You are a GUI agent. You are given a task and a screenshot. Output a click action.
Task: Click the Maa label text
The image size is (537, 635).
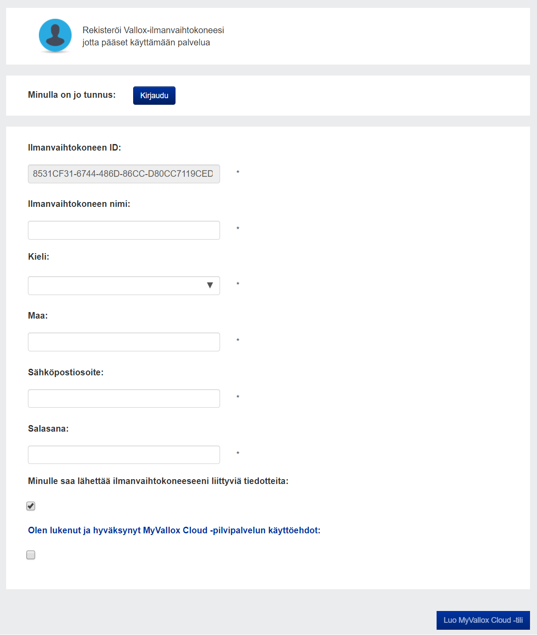[x=38, y=316]
